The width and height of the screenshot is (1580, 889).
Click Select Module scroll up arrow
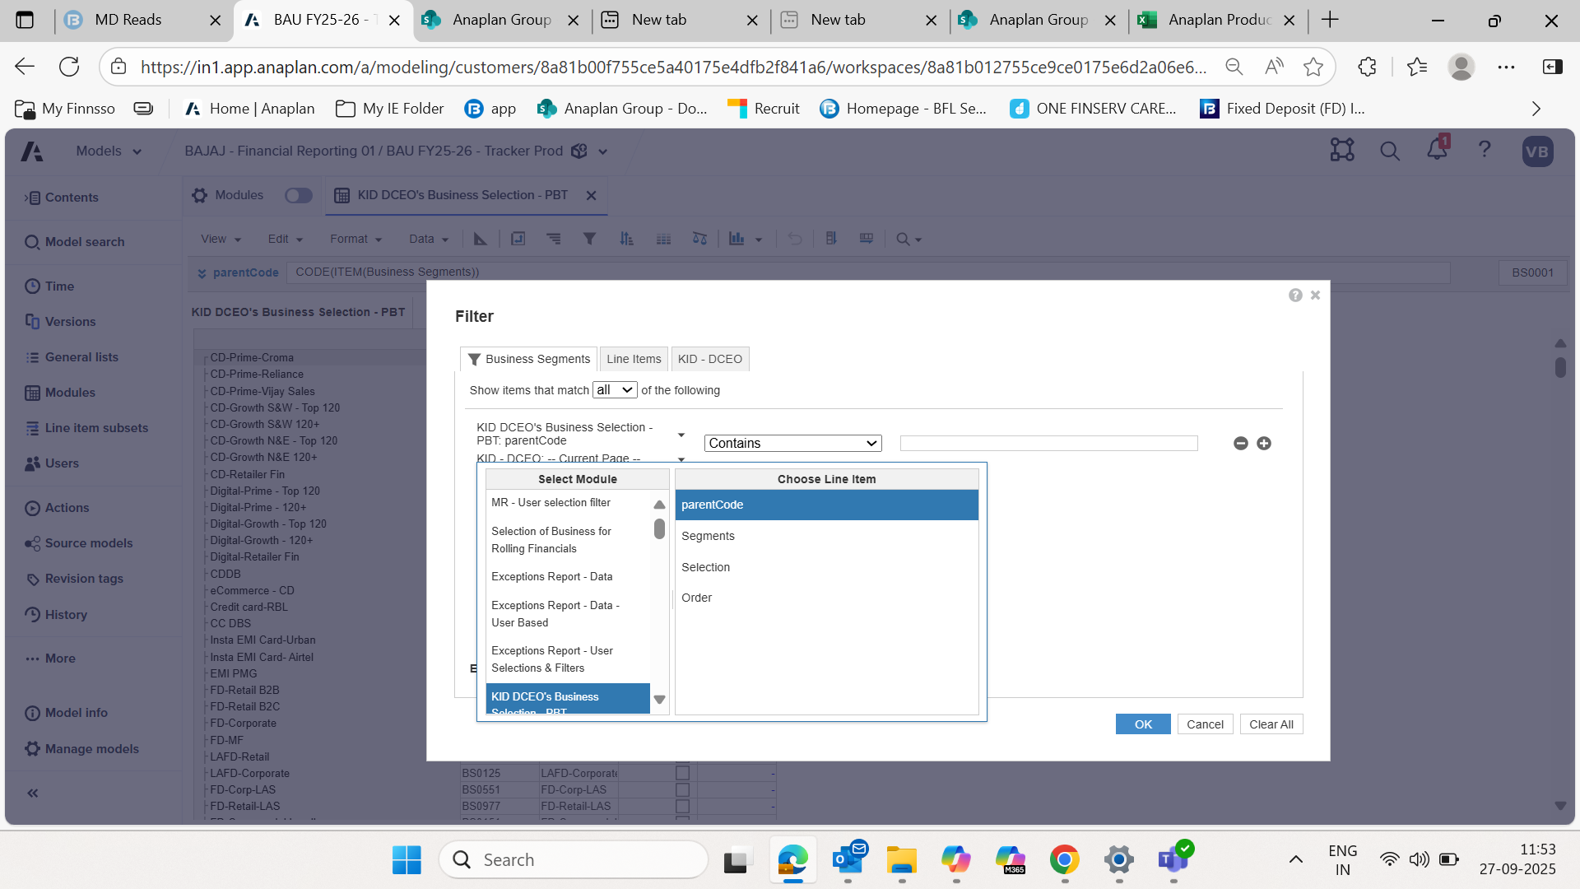659,505
